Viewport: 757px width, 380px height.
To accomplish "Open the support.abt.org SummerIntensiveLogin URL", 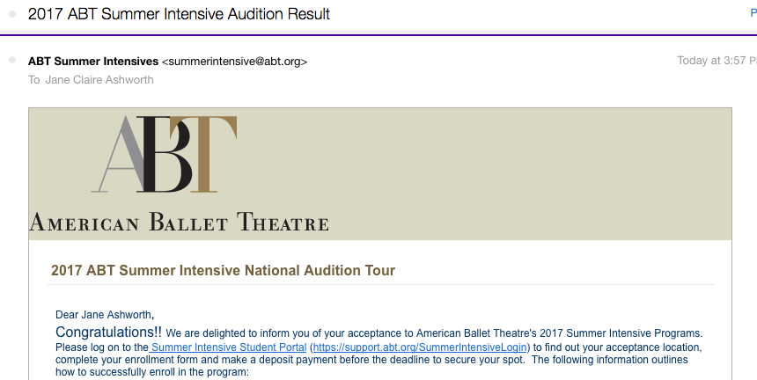I will 420,347.
